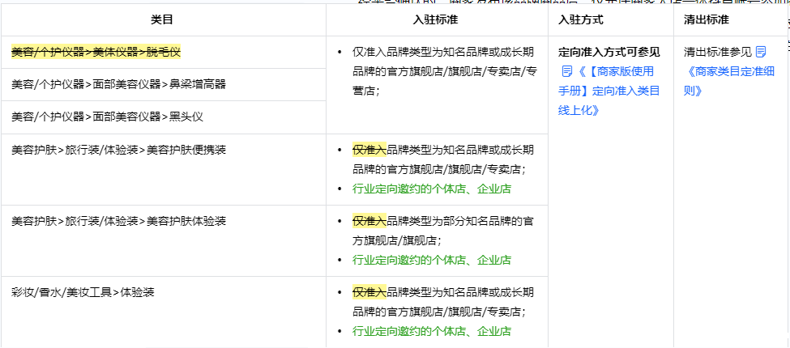This screenshot has height=348, width=790.
Task: Click highlighted 仅准入 in 彩妆 row
Action: [x=369, y=291]
